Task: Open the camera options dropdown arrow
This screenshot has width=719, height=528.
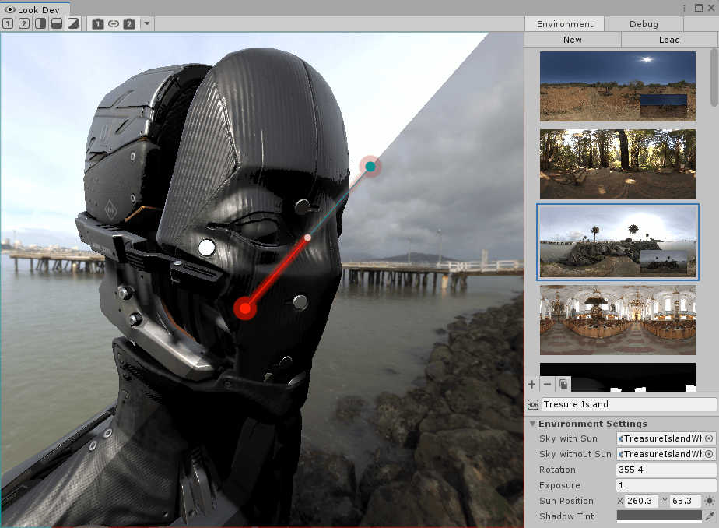Action: click(x=146, y=23)
